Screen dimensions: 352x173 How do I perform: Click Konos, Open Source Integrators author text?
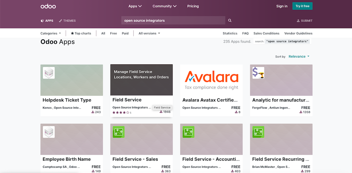[x=62, y=108]
